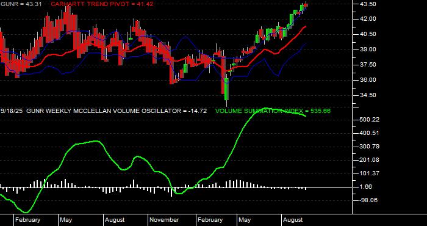Click the summation index peak near 535
This screenshot has height=226, width=427.
click(x=265, y=109)
